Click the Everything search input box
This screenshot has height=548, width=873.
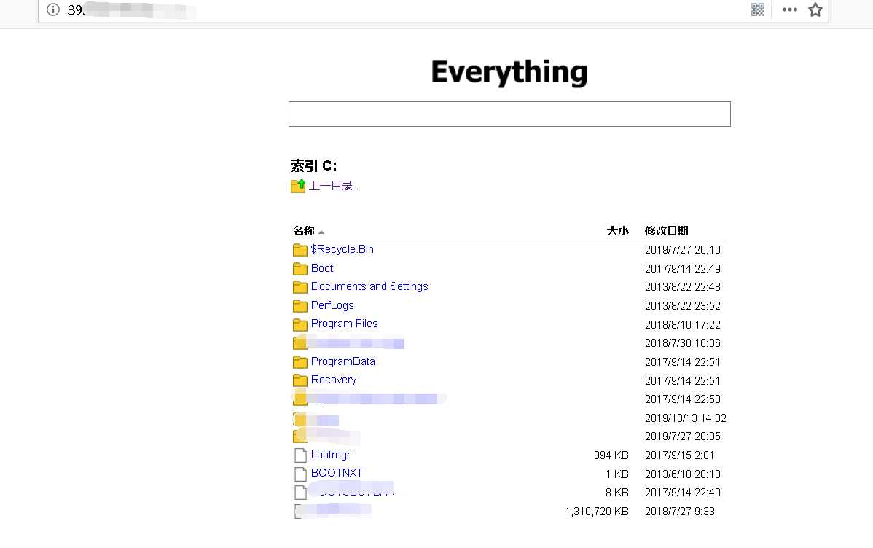pyautogui.click(x=509, y=114)
